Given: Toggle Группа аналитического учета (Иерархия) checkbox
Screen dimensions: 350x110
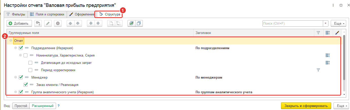Looking at the screenshot, I should [21, 92].
